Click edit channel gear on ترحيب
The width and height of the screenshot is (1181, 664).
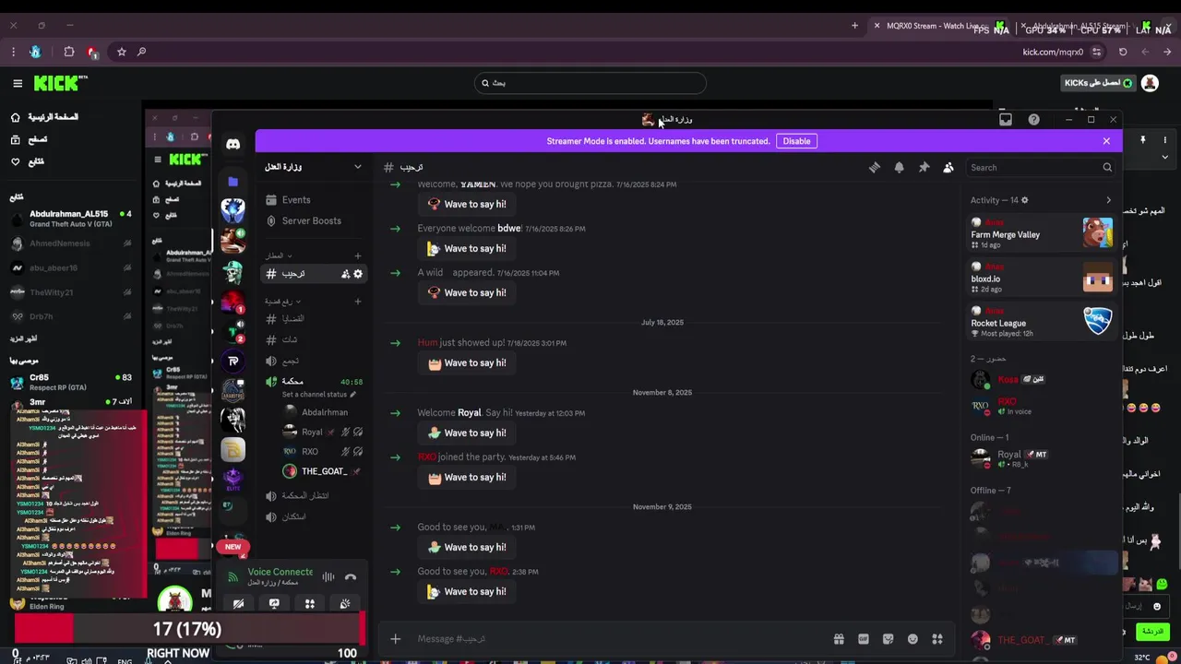pos(358,274)
